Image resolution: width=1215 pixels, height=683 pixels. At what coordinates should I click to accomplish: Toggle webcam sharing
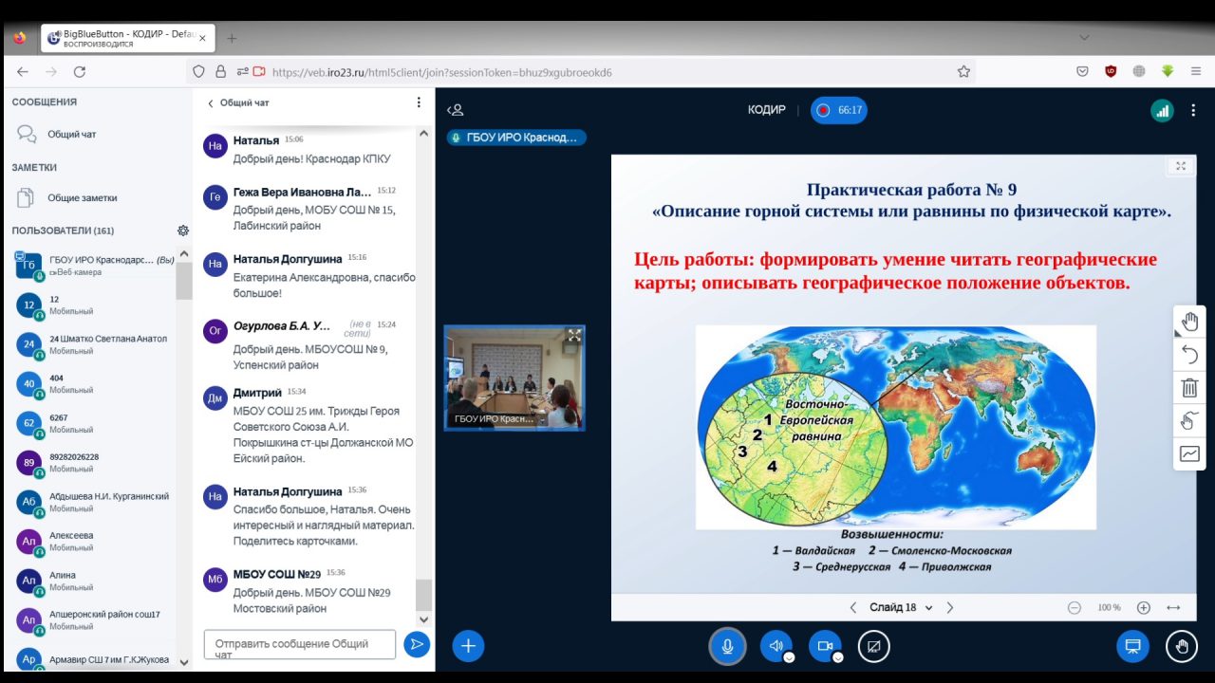pos(825,646)
